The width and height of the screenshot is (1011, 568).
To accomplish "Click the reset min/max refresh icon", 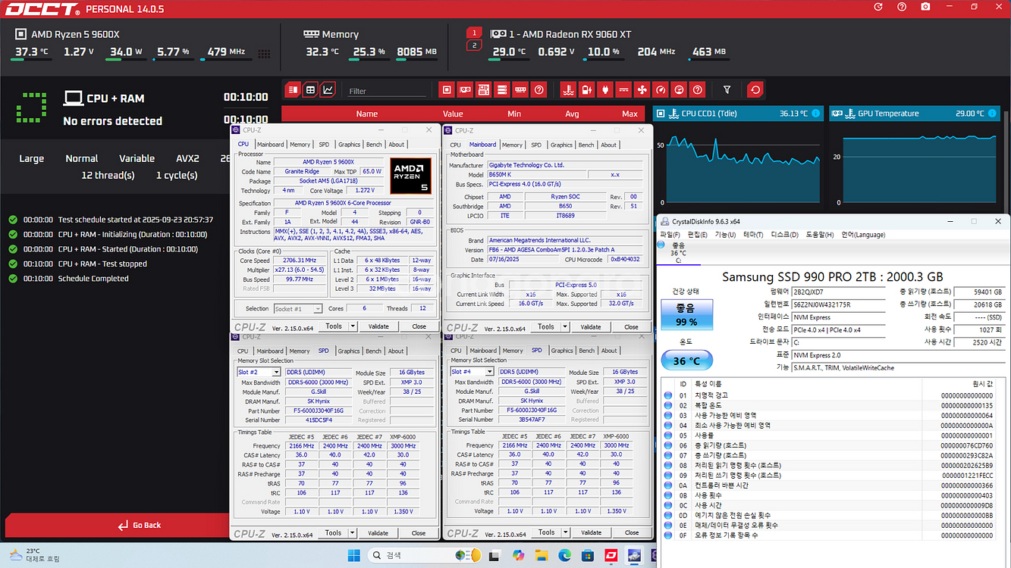I will coord(755,89).
